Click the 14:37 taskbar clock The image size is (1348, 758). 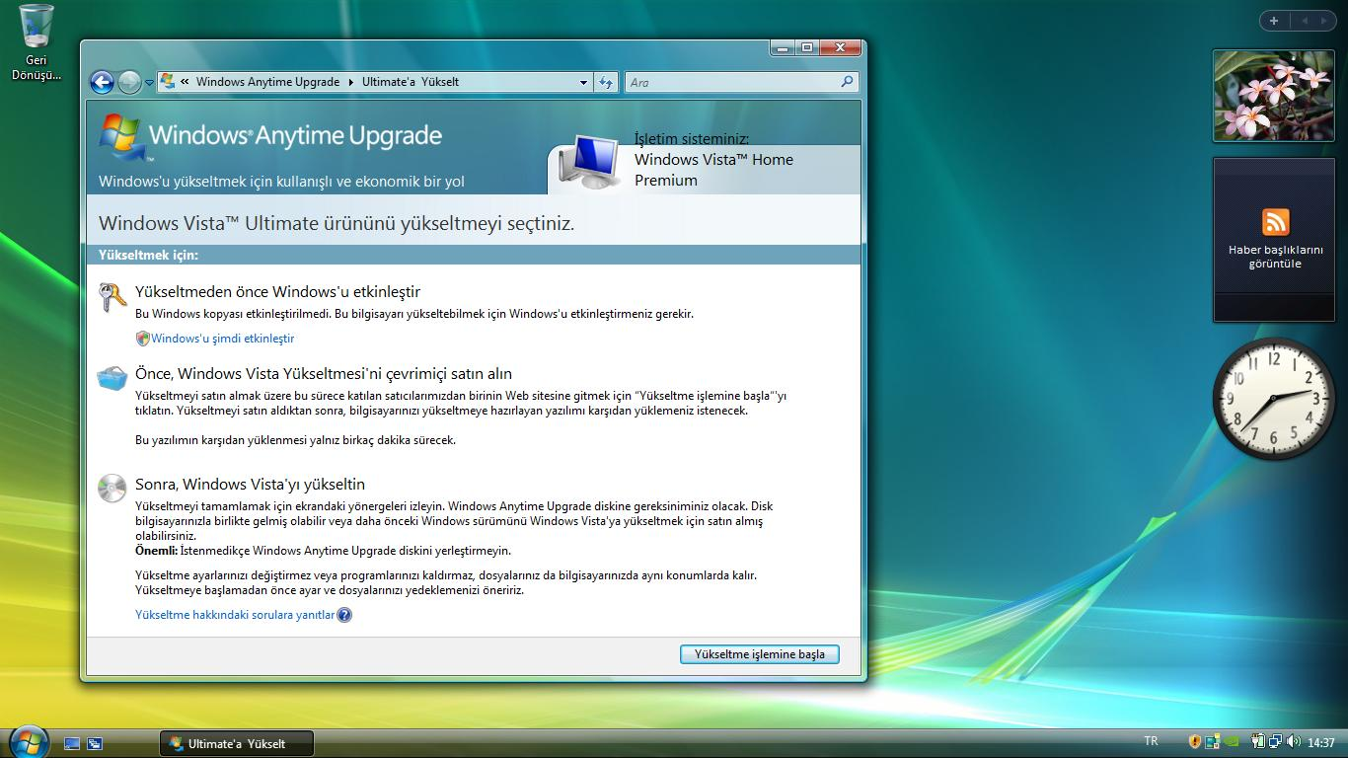pyautogui.click(x=1321, y=742)
